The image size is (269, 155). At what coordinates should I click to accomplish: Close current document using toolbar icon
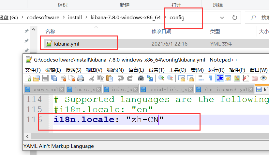(63, 78)
